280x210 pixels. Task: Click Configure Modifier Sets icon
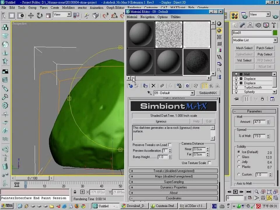click(x=272, y=99)
